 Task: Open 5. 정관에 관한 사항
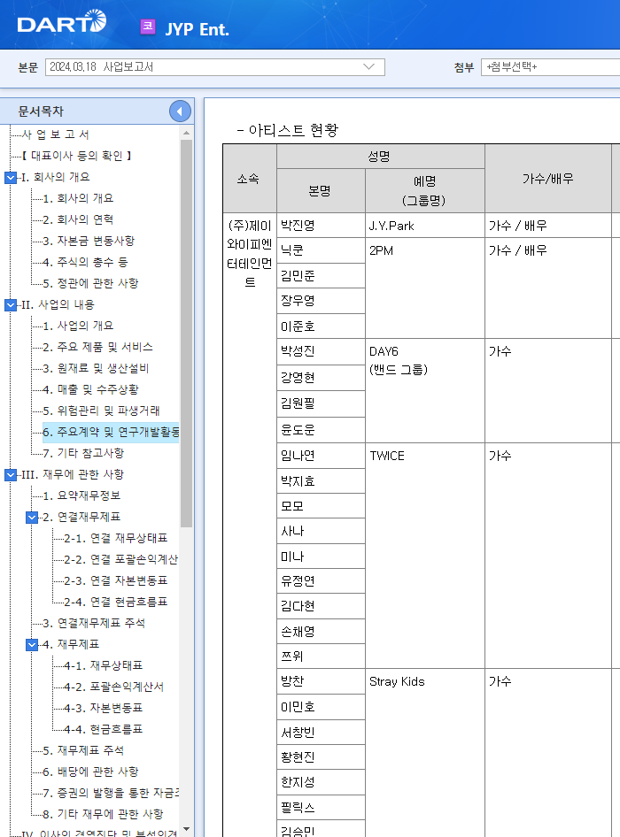pos(90,283)
